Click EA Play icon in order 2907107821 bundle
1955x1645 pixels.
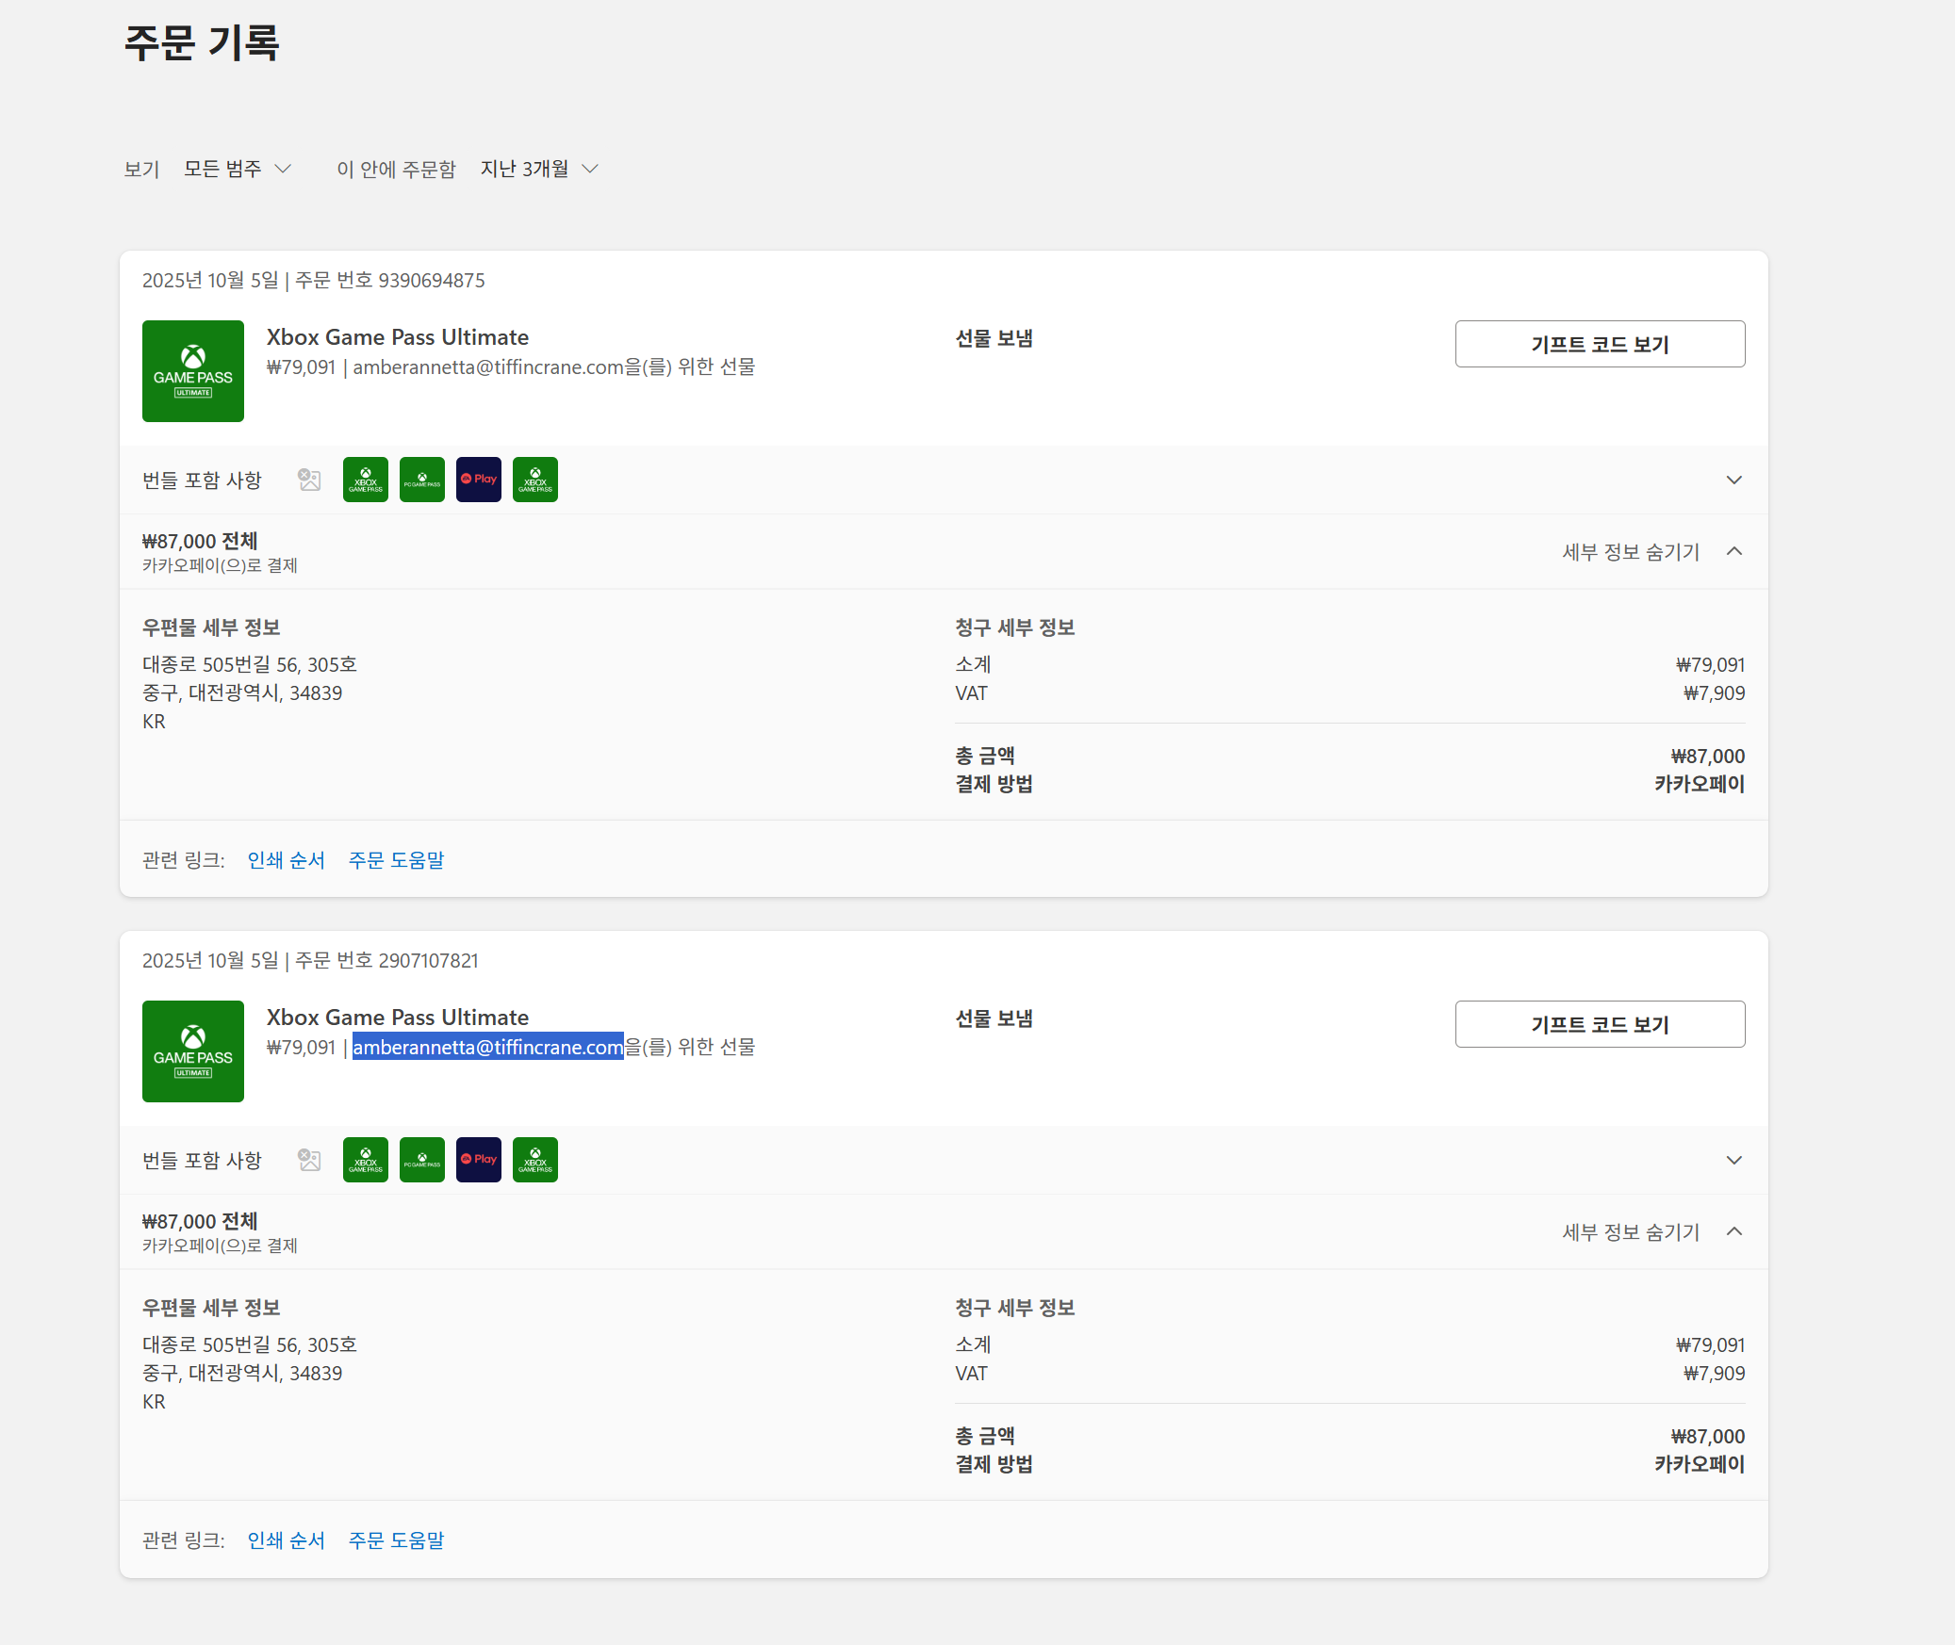pos(479,1160)
